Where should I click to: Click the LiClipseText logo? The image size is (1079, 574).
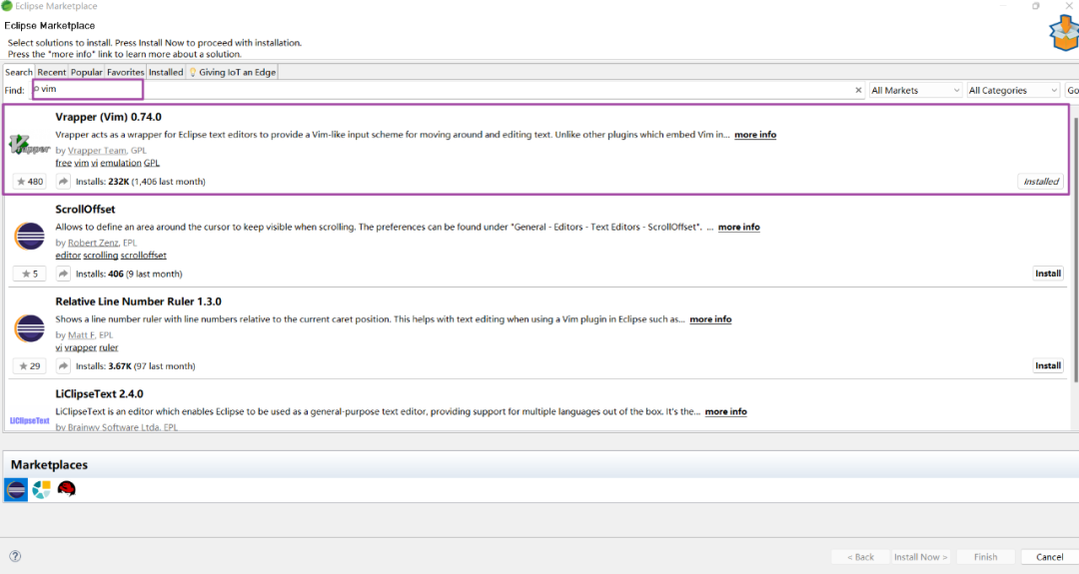click(x=30, y=420)
